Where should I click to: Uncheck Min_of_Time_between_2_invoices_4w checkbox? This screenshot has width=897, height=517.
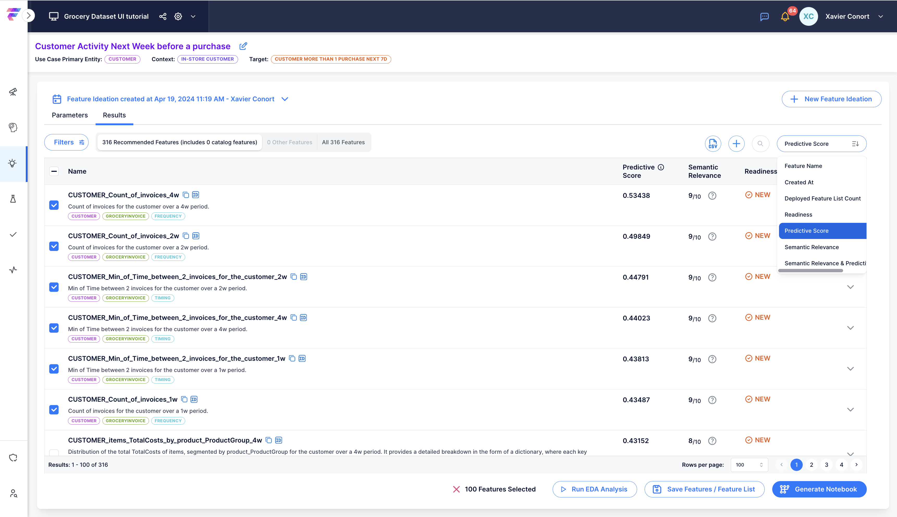tap(54, 328)
